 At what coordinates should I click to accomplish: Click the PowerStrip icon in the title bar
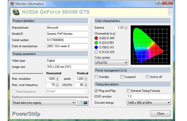(x=12, y=4)
